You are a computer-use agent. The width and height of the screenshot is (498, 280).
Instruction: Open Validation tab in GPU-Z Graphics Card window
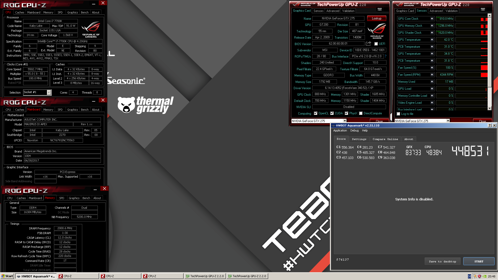(x=348, y=11)
